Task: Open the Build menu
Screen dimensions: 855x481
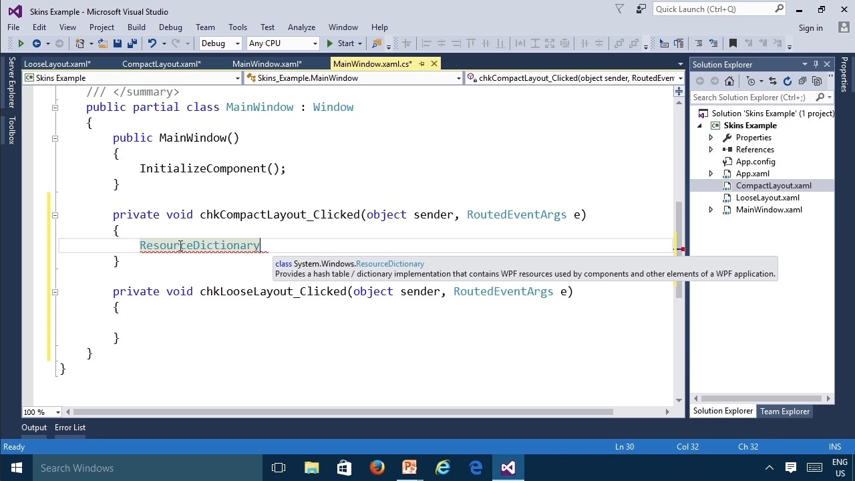Action: pos(136,27)
